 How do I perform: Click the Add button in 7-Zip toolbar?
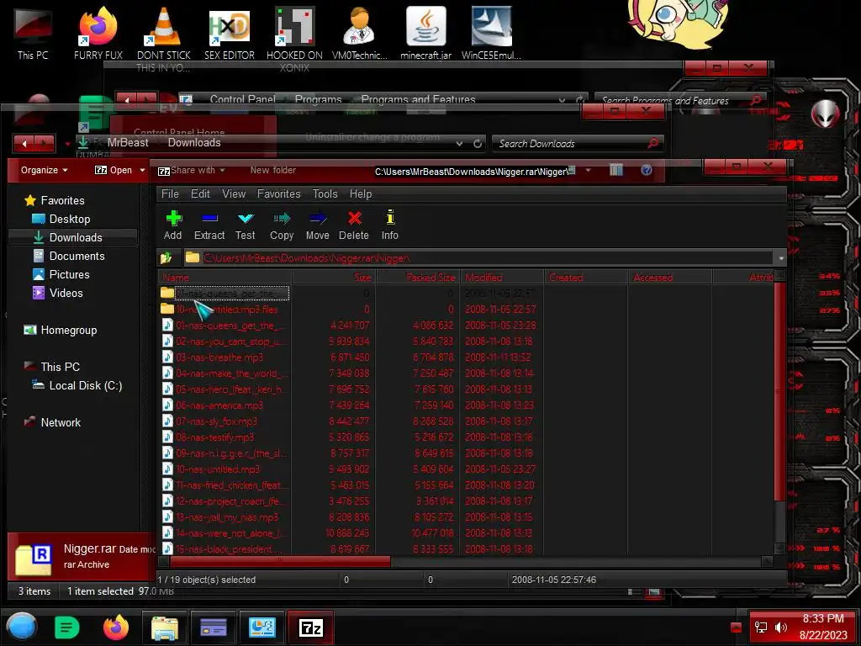coord(173,225)
